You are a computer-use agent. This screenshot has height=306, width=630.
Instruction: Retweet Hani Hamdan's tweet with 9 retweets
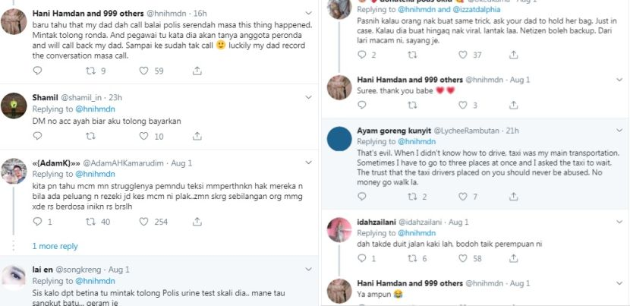(90, 71)
